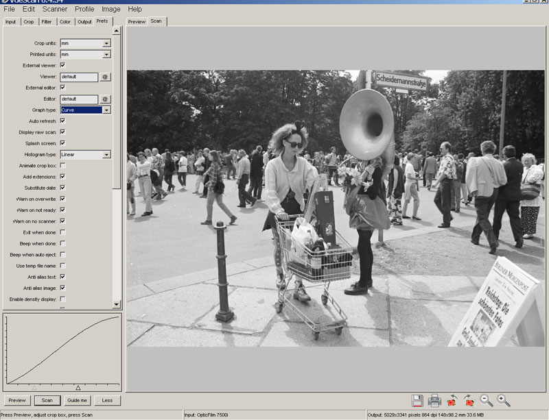
Task: Open the Scanner menu
Action: click(x=55, y=9)
